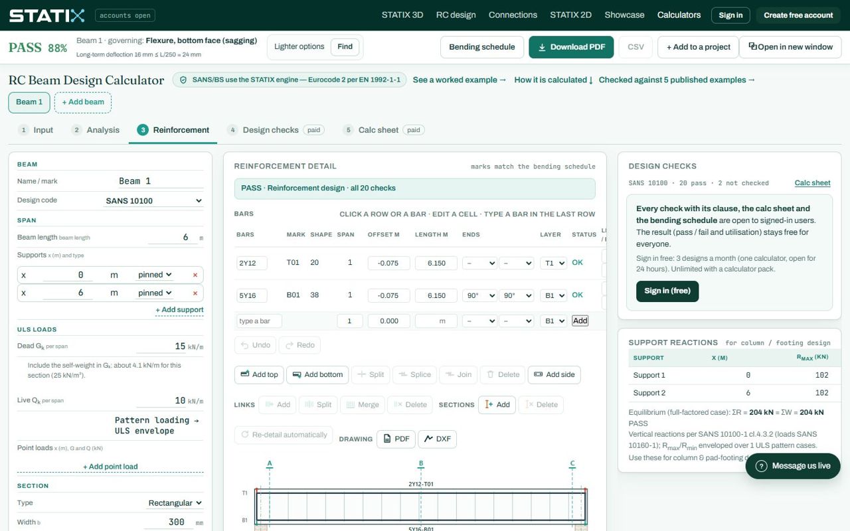This screenshot has width=850, height=531.
Task: Click the Sections Add button
Action: 497,405
